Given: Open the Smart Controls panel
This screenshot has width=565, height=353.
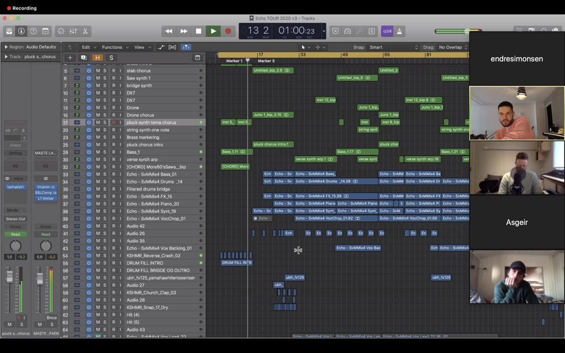Looking at the screenshot, I should click(61, 31).
